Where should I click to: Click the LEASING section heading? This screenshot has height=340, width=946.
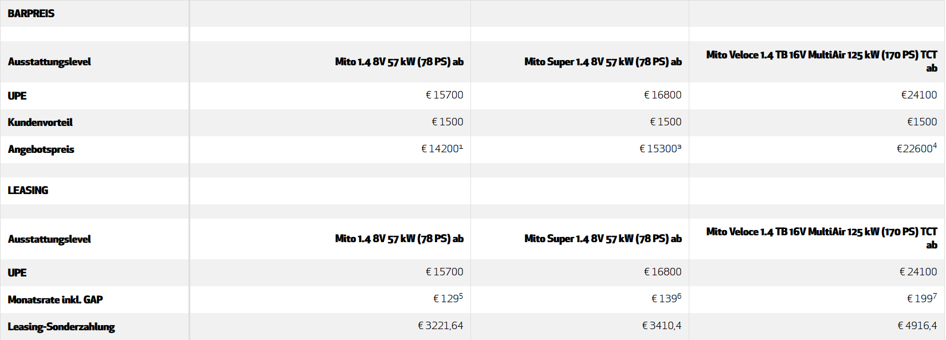tap(28, 190)
